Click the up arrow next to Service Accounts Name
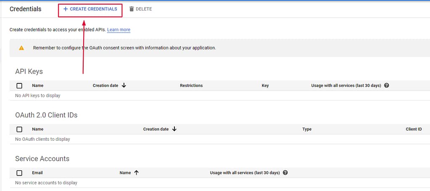Image resolution: width=430 pixels, height=191 pixels. (x=136, y=173)
